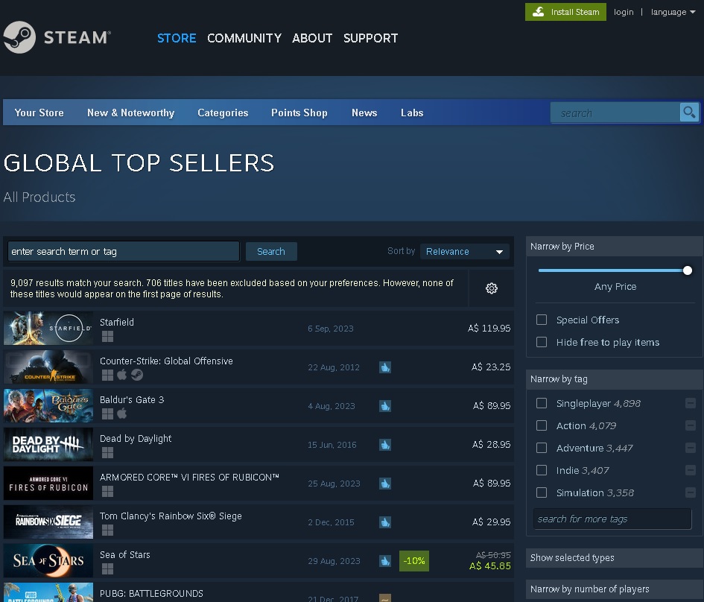Screen dimensions: 704x602
Task: Open the Categories tab in the store navigation
Action: [223, 113]
